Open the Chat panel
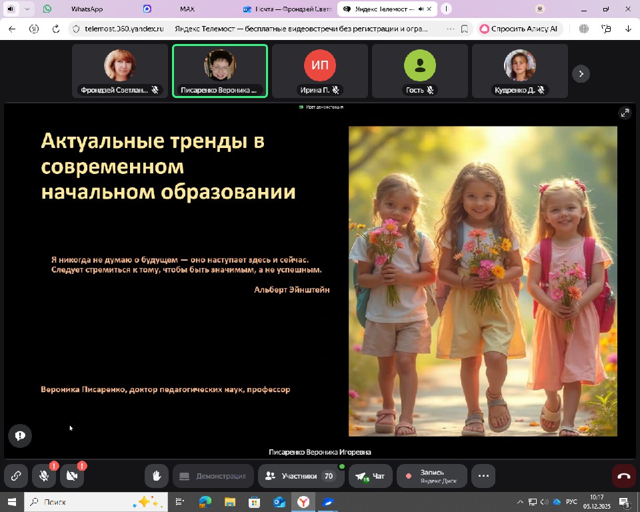640x512 pixels. click(370, 476)
